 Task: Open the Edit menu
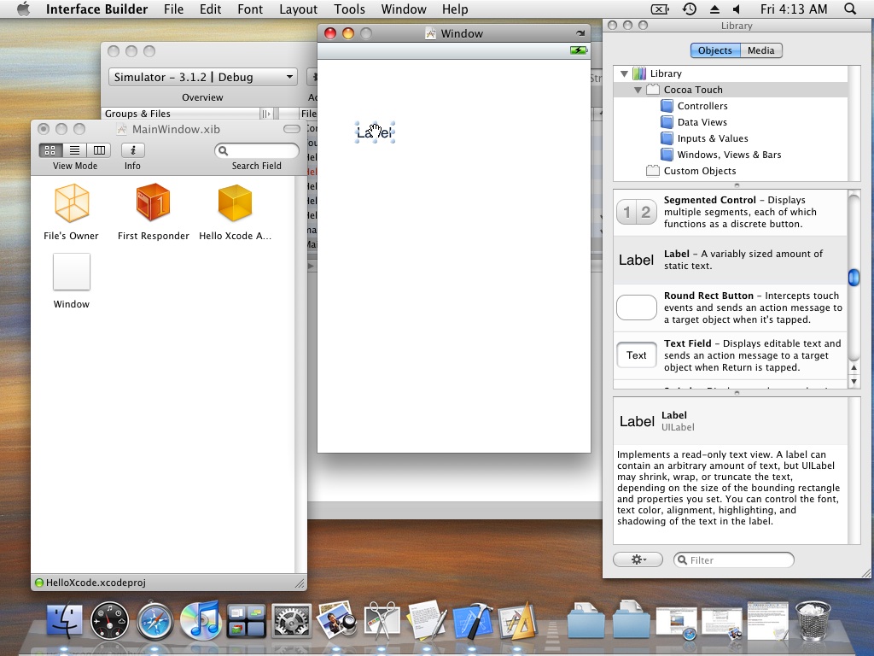click(x=211, y=9)
